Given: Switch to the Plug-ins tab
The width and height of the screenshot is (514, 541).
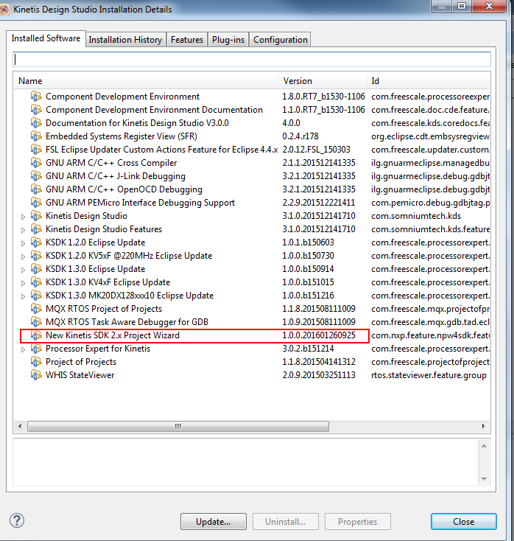Looking at the screenshot, I should tap(228, 40).
